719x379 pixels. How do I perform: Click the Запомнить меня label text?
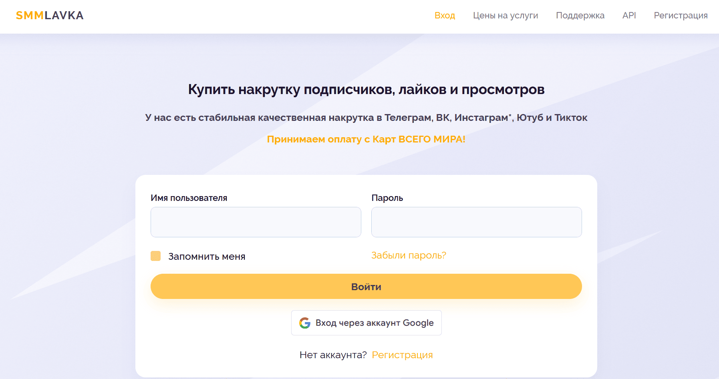207,257
